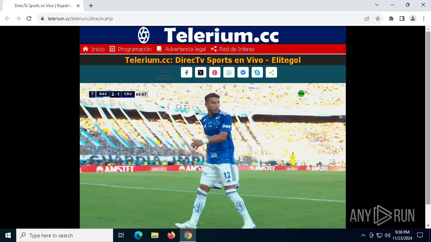The image size is (431, 242).
Task: Close the DirecTv Sports en Vivo tab
Action: pos(78,6)
